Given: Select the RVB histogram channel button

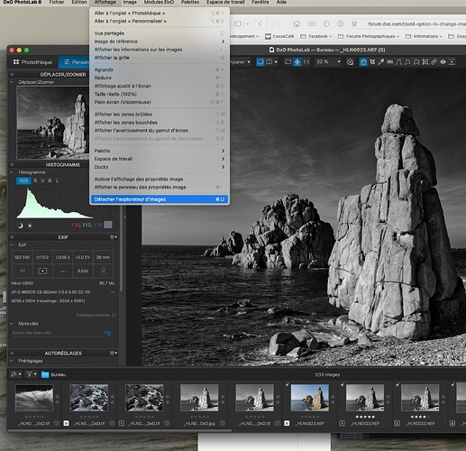Looking at the screenshot, I should pyautogui.click(x=23, y=180).
